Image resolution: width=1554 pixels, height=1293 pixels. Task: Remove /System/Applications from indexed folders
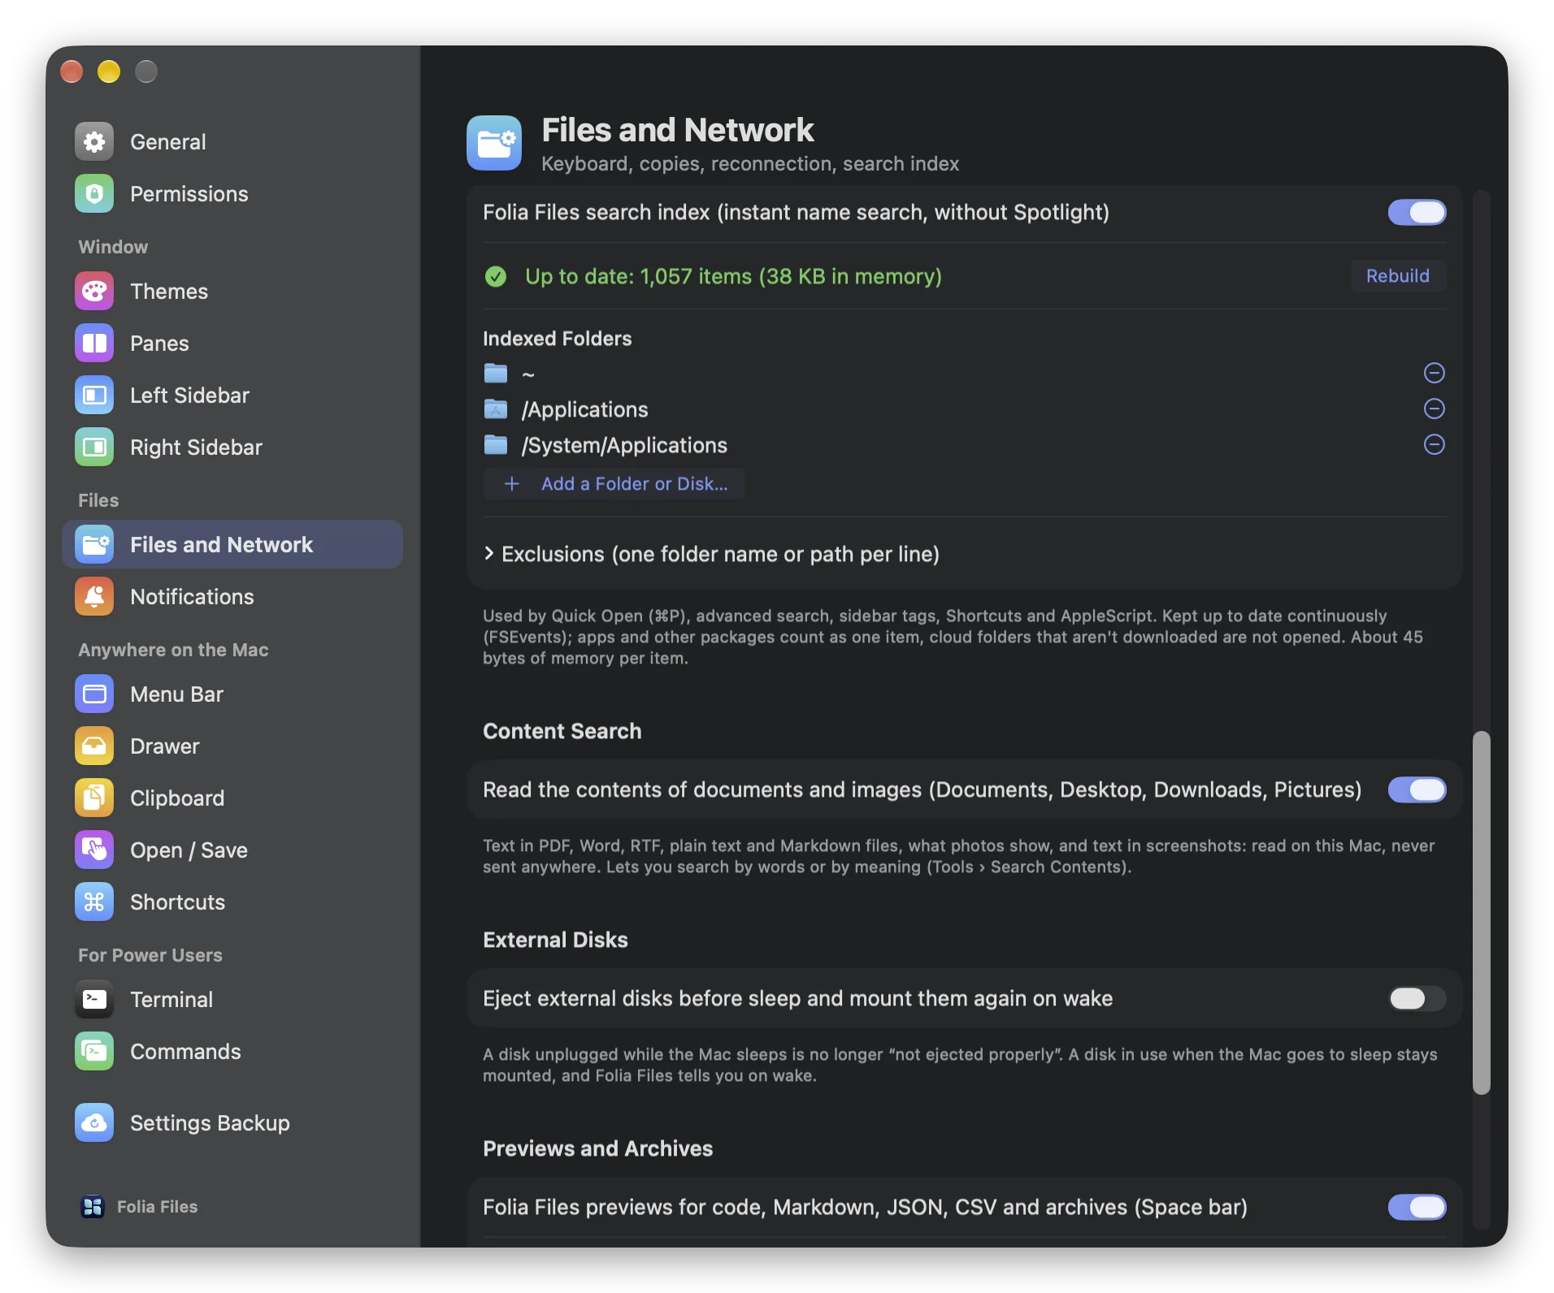tap(1435, 444)
